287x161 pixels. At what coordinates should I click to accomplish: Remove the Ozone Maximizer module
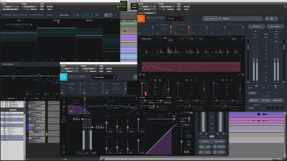point(125,83)
